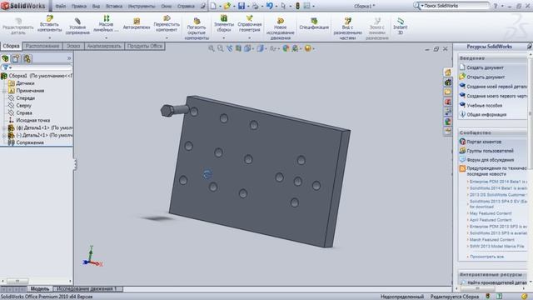533x300 pixels.
Task: Click Справочная геометрия tool
Action: (250, 23)
